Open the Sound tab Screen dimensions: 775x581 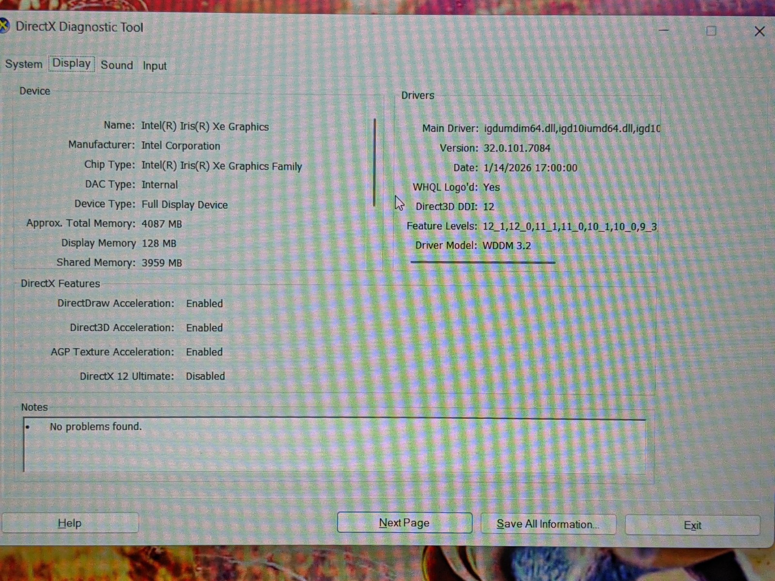click(117, 65)
